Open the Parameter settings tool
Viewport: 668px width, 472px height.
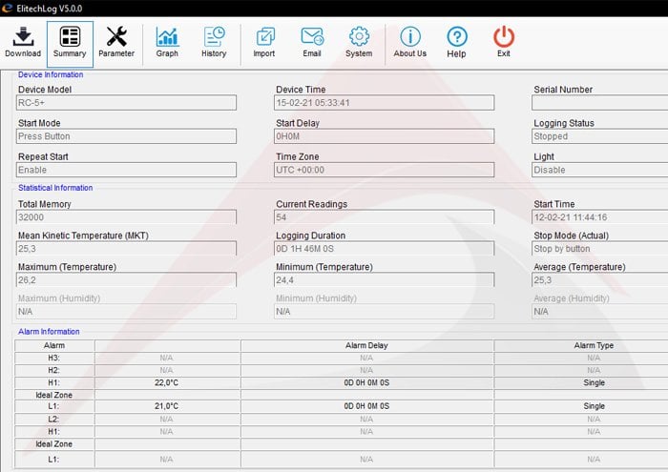point(116,41)
